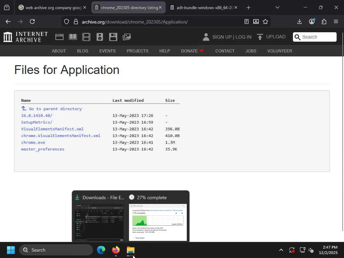Viewport: 344px width, 258px height.
Task: Open clock showing 2:47 PM
Action: (328, 250)
